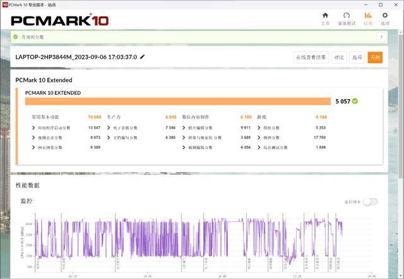Click the Monitoring (监控) heading
Viewport: 404px width, 279px height.
[27, 201]
